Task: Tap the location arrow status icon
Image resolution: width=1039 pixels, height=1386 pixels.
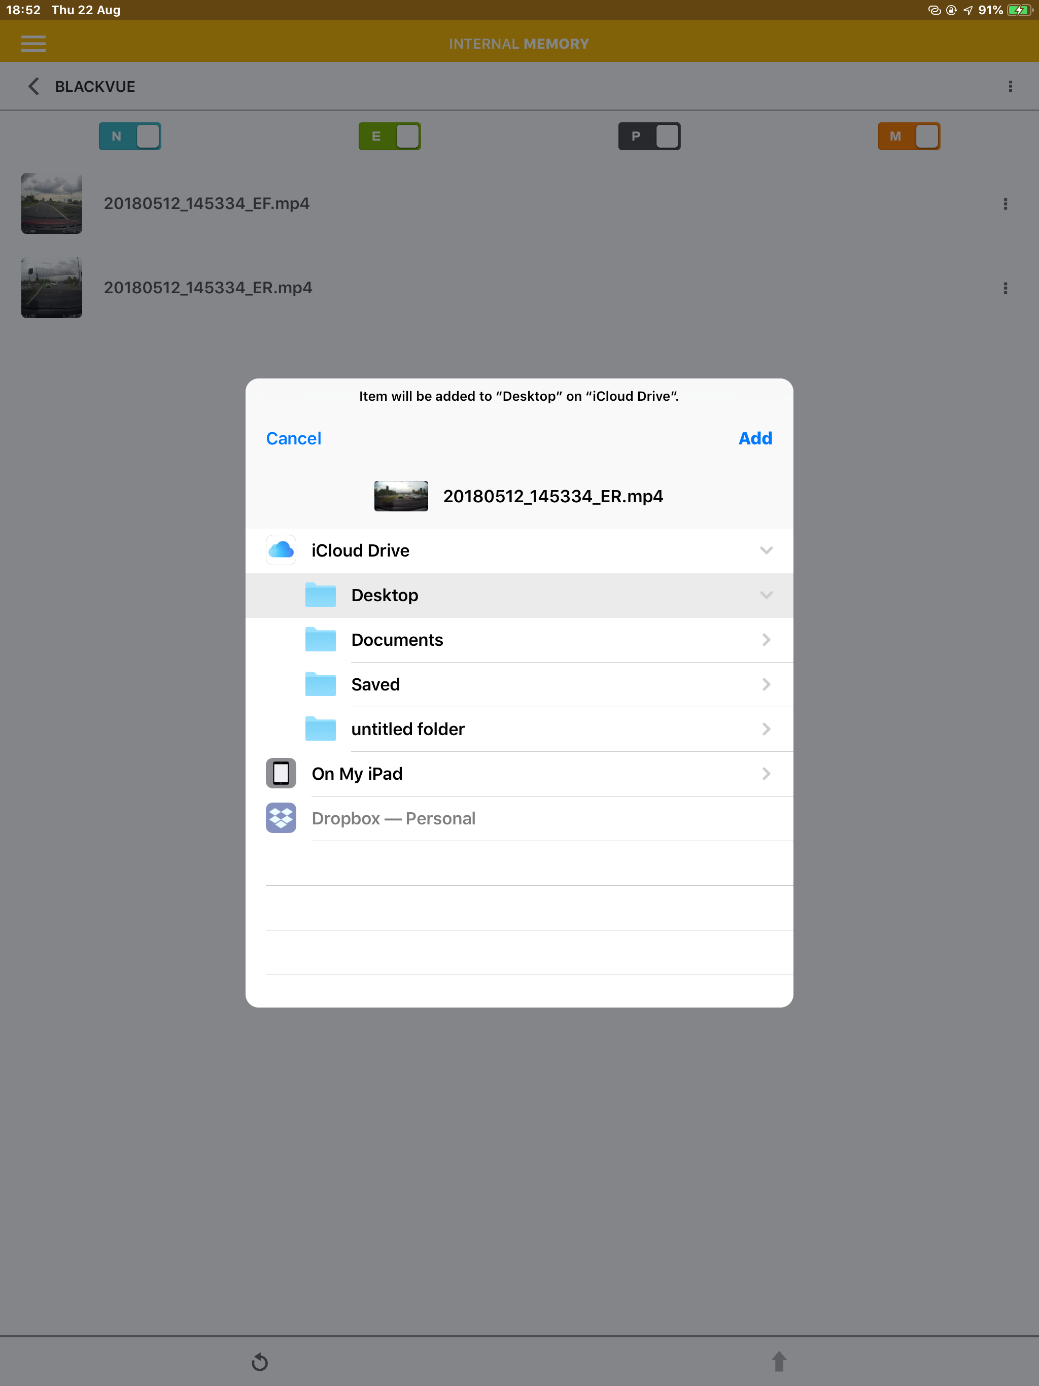Action: (x=968, y=10)
